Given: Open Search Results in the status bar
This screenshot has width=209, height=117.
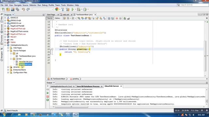Looking at the screenshot, I should pyautogui.click(x=11, y=110).
